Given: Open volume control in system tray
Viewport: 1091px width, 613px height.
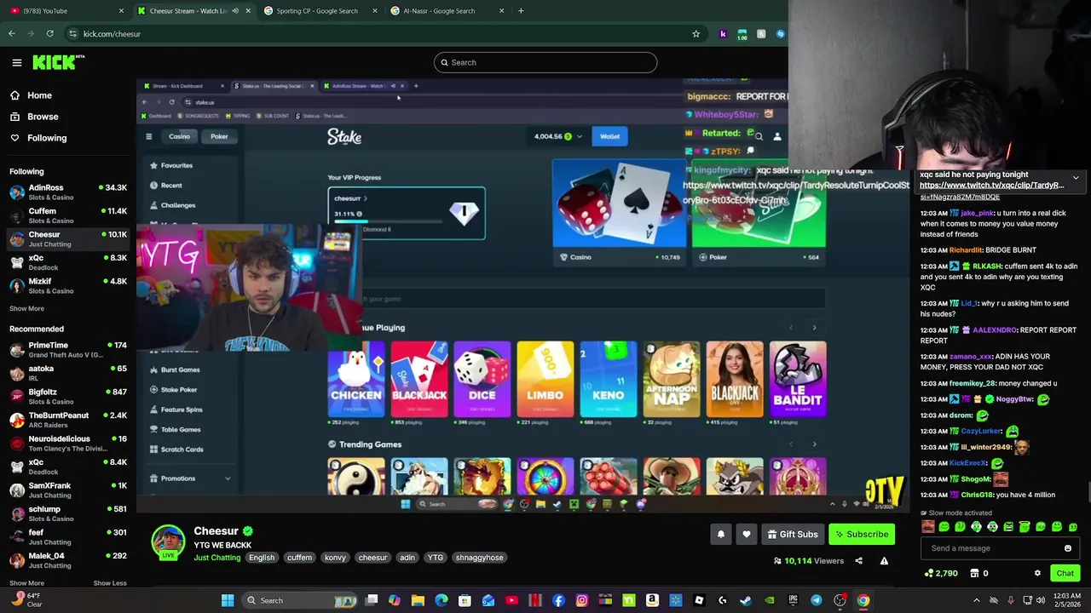Looking at the screenshot, I should click(x=1041, y=600).
